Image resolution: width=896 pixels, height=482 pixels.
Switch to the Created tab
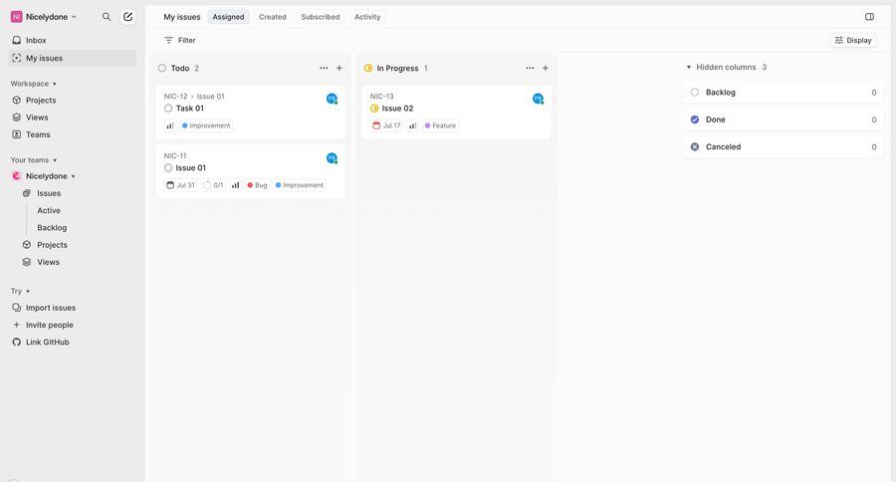[x=273, y=17]
